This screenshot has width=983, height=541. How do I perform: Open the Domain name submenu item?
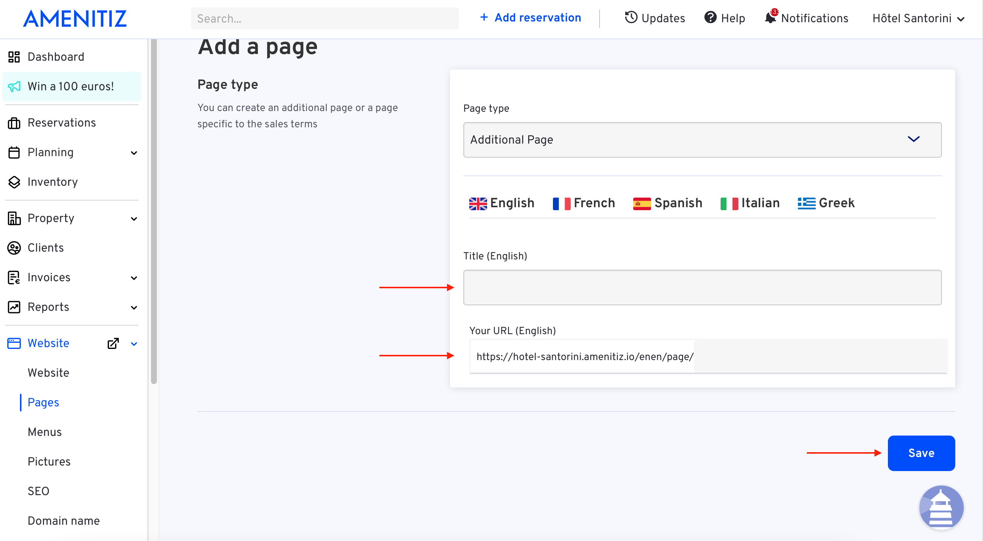click(x=63, y=521)
